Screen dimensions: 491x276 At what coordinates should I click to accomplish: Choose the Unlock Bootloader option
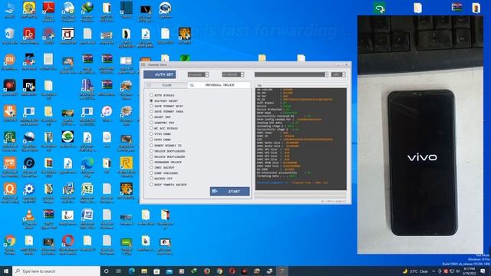tap(151, 151)
